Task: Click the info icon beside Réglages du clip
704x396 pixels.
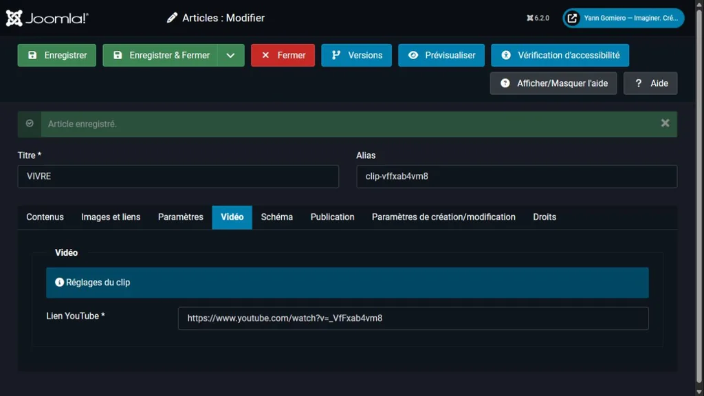Action: [59, 283]
